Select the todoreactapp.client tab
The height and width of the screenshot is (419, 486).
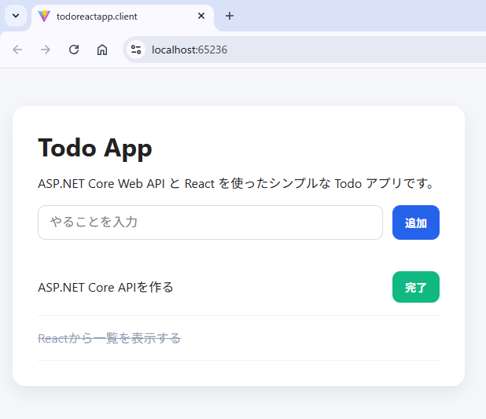coord(118,16)
